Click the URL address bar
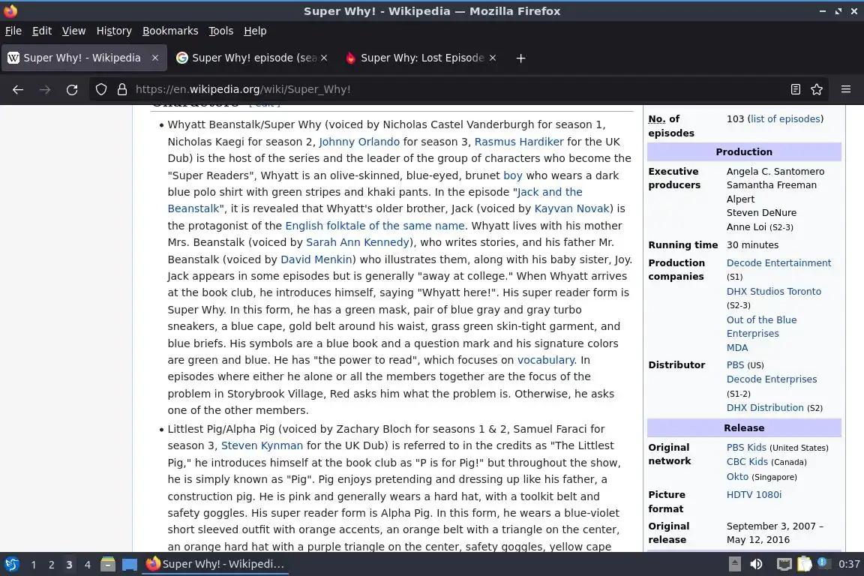864x576 pixels. 457,89
